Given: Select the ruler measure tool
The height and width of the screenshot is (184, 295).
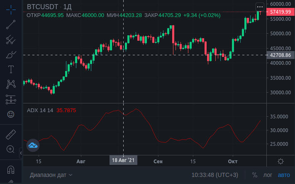Looking at the screenshot, I should [11, 135].
